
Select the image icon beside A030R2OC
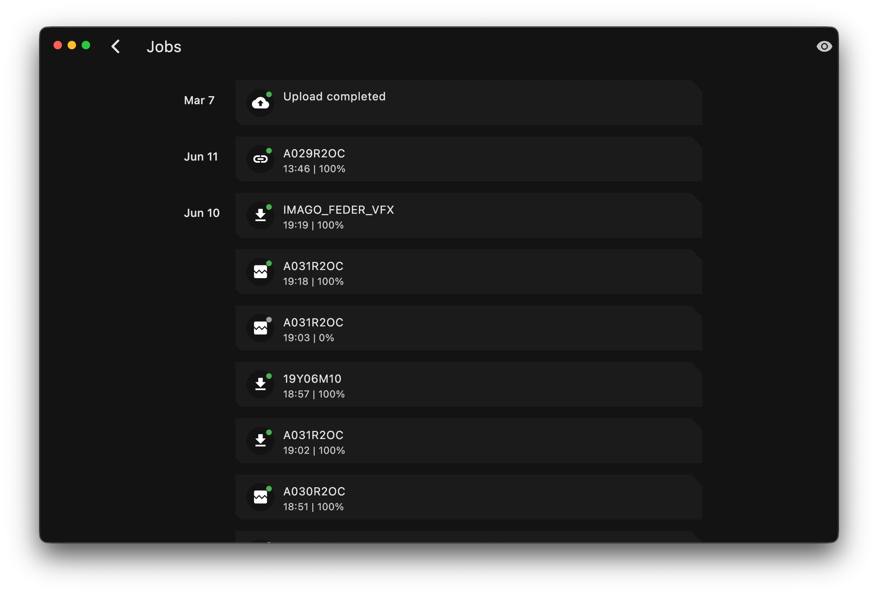tap(260, 497)
